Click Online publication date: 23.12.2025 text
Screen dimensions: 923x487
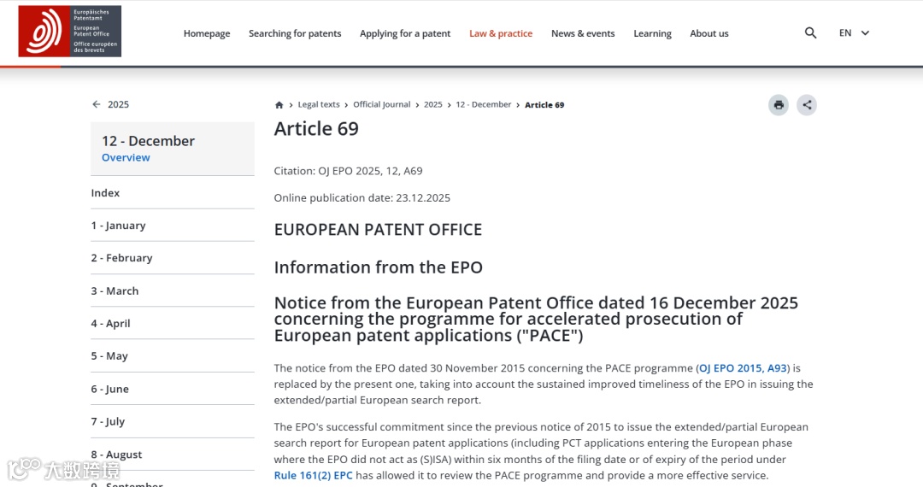tap(362, 197)
